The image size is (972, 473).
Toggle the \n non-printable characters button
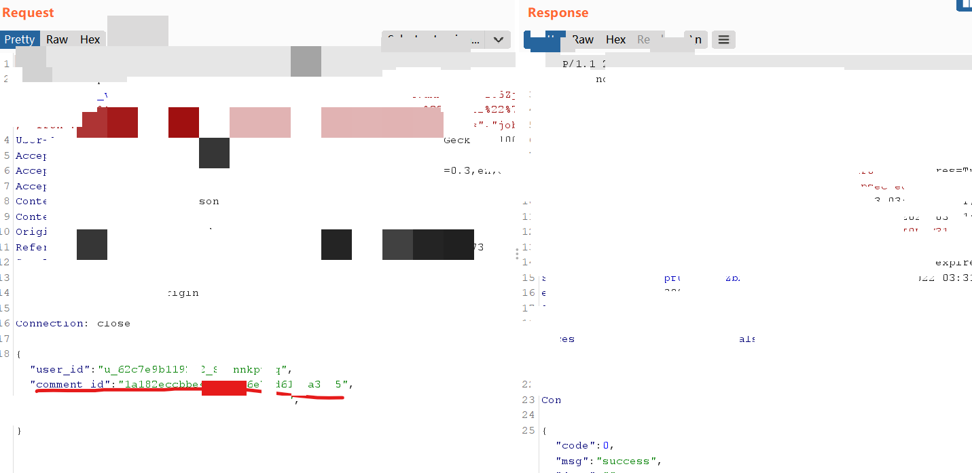click(696, 40)
